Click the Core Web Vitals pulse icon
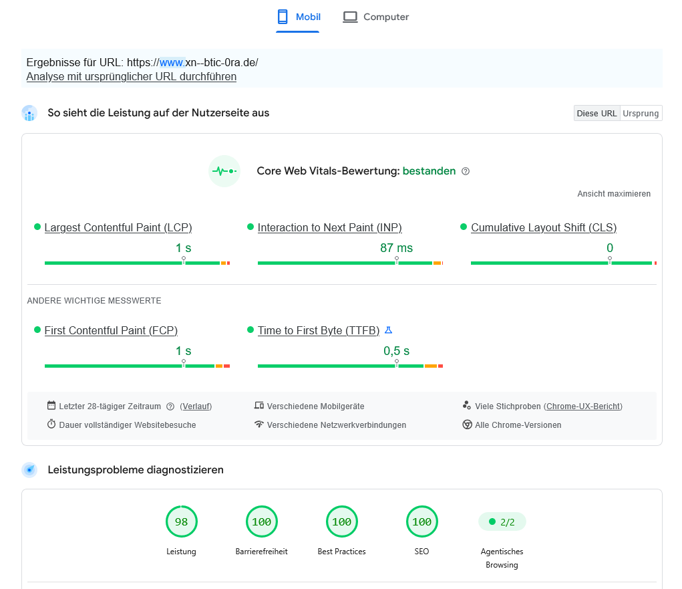682x589 pixels. [x=224, y=171]
